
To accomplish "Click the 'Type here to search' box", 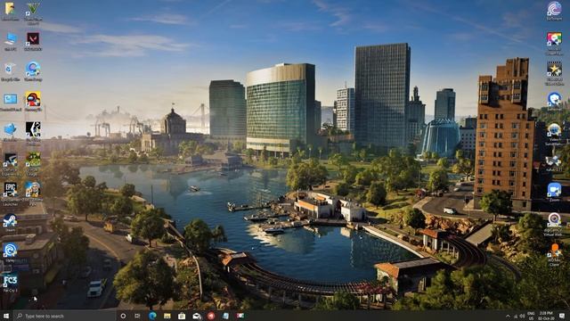I will (x=64, y=316).
